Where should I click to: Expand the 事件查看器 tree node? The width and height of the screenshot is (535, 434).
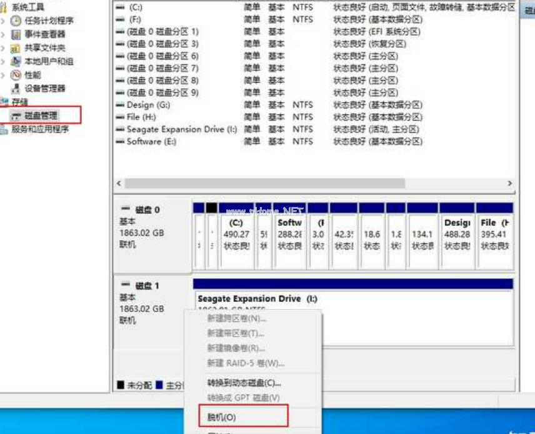click(3, 34)
